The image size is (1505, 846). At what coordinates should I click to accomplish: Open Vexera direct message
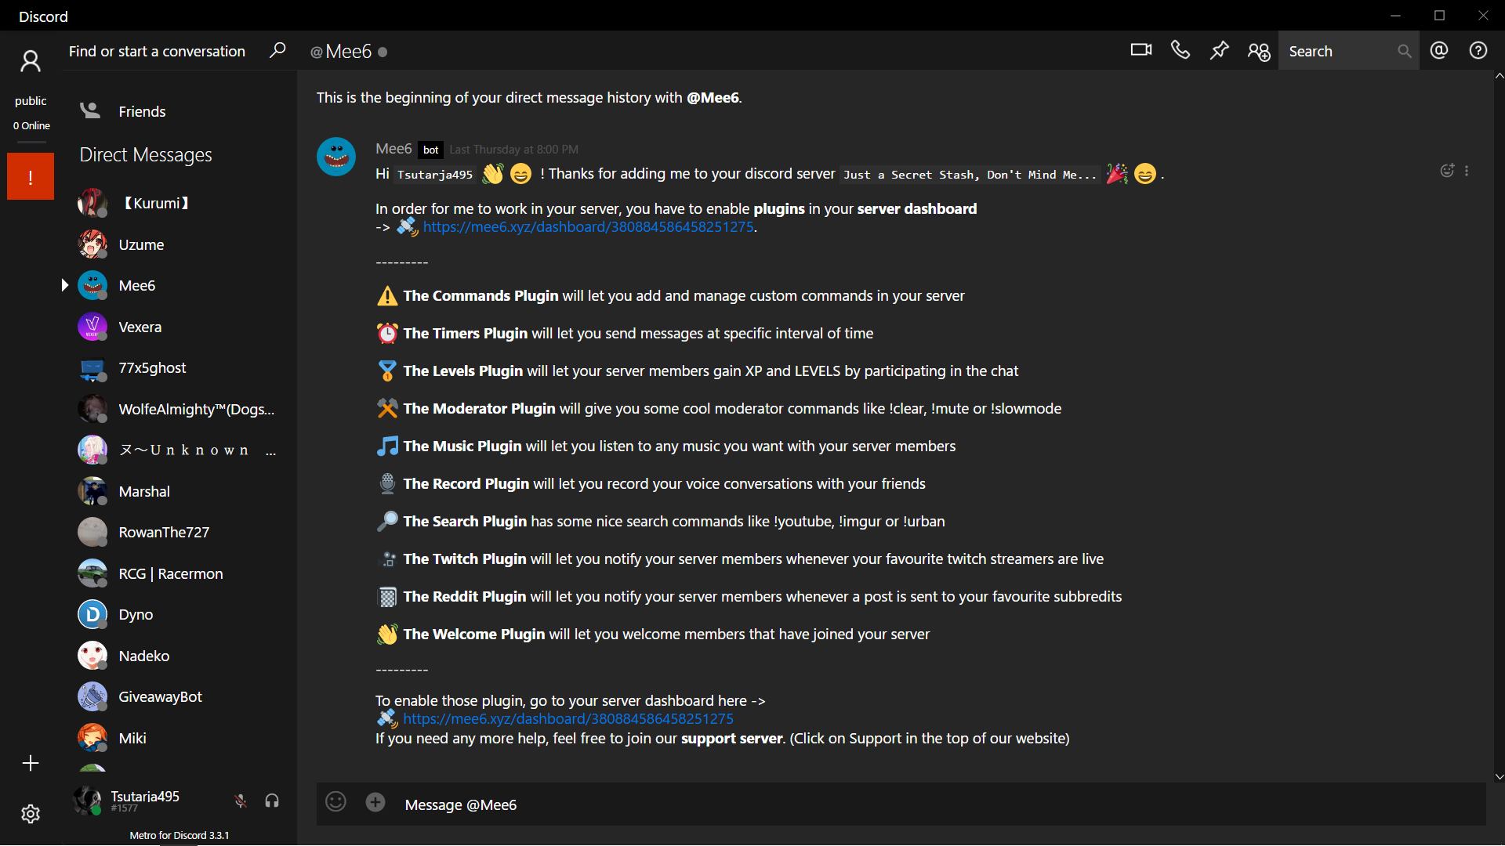point(180,327)
